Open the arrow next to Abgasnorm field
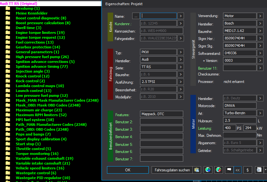This screenshot has width=267, height=182. tap(260, 143)
